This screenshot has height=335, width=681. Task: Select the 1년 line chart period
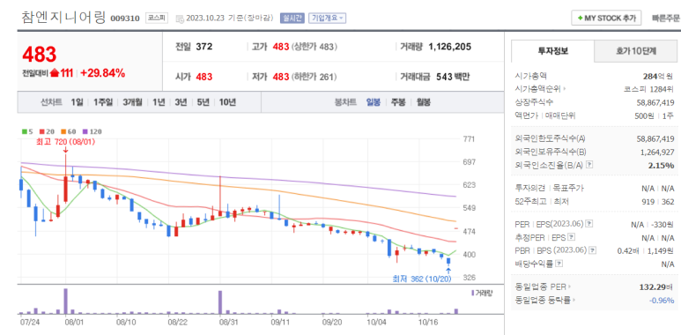click(159, 102)
